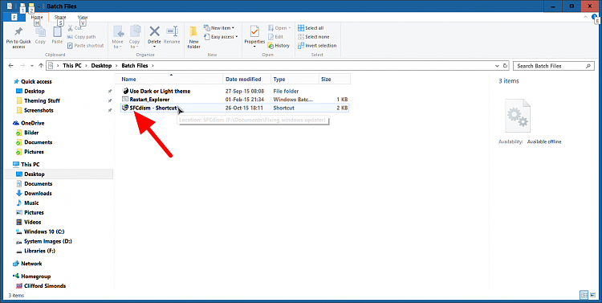
Task: Click the Copy ribbon icon
Action: pyautogui.click(x=40, y=32)
